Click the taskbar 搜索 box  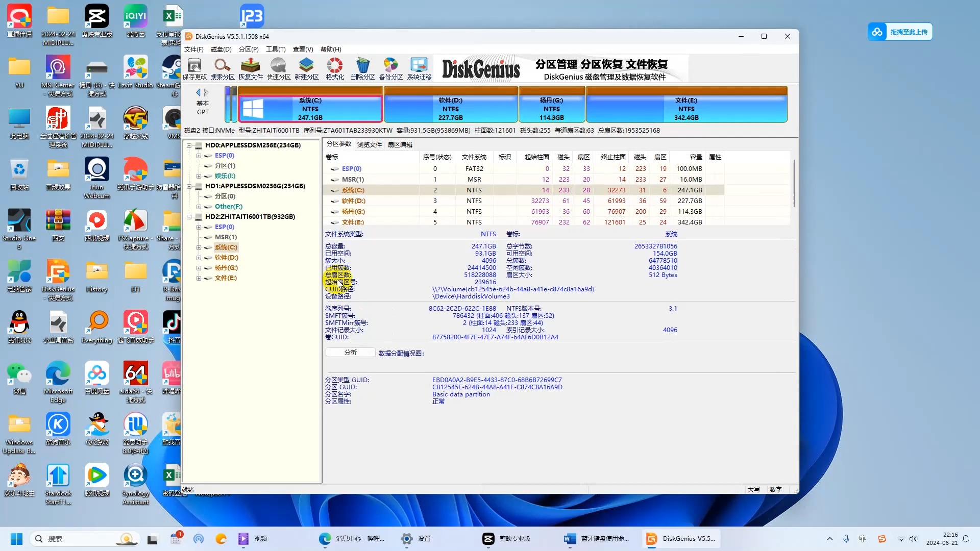[x=85, y=539]
